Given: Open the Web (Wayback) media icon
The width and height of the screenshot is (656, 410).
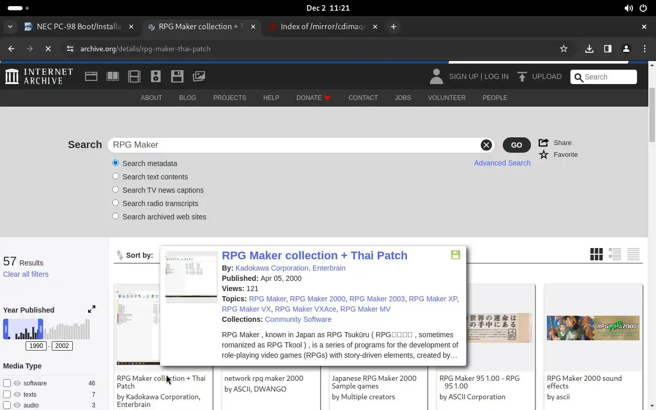Looking at the screenshot, I should click(x=91, y=76).
